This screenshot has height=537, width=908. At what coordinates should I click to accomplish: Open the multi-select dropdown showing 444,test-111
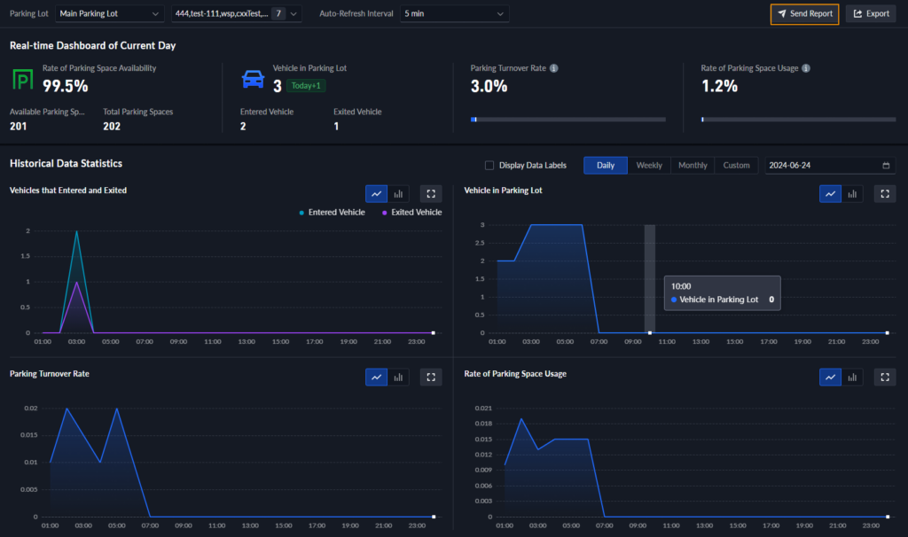236,14
